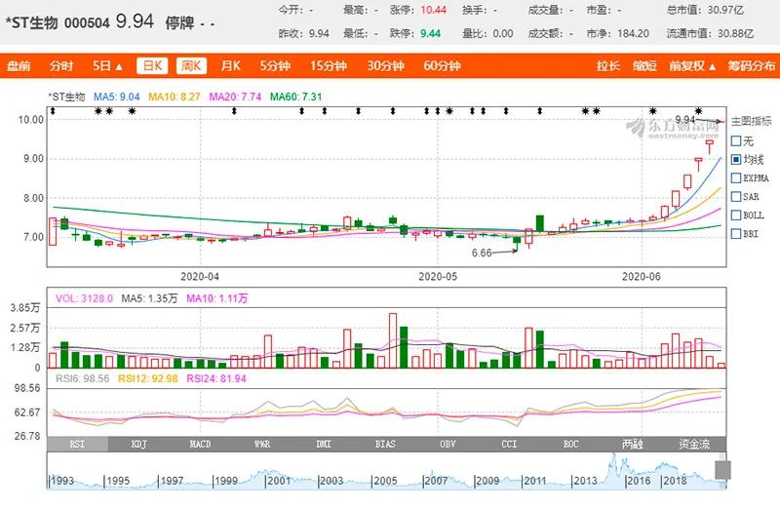780x509 pixels.
Task: Enable the EXPMA indicator checkbox
Action: pos(736,178)
